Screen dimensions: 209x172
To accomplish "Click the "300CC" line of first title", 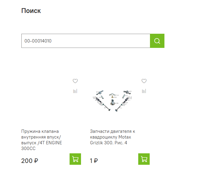I will (29, 149).
